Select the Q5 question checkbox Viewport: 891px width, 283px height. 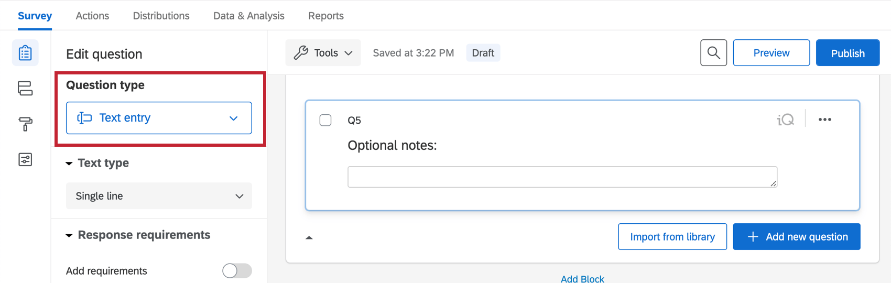[325, 120]
